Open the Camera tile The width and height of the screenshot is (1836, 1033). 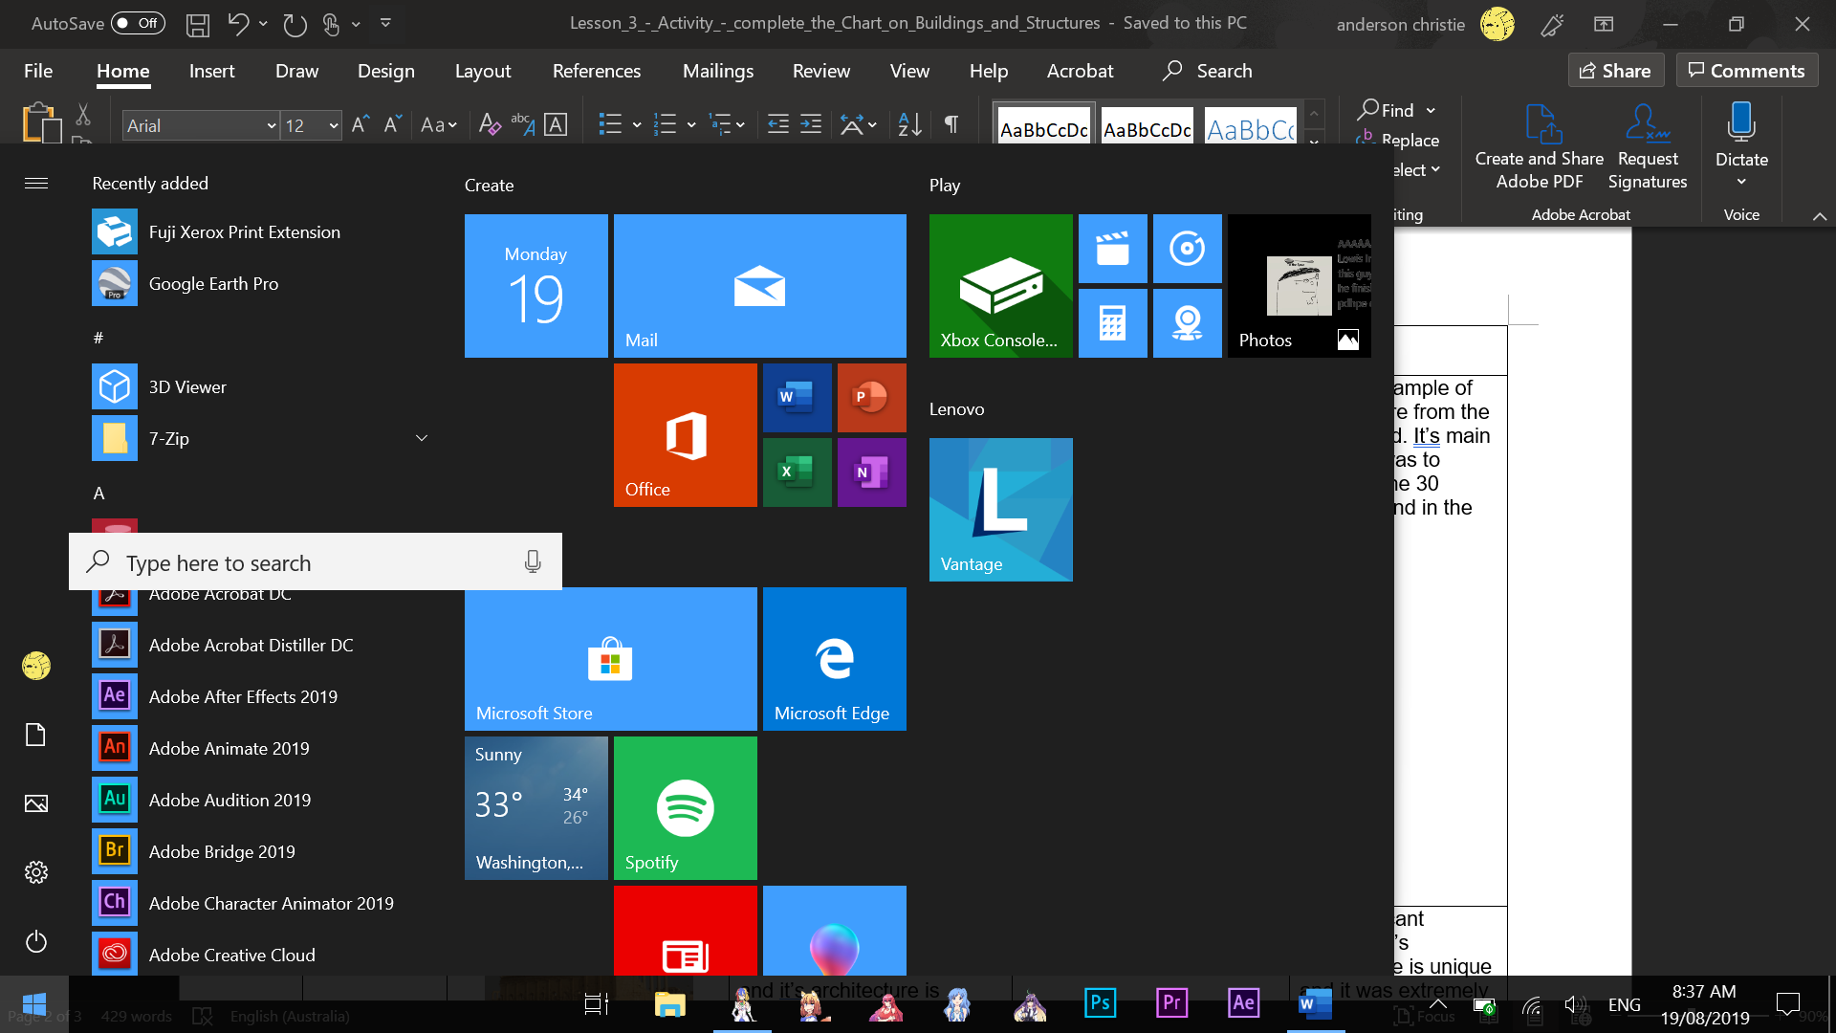[x=1187, y=323]
